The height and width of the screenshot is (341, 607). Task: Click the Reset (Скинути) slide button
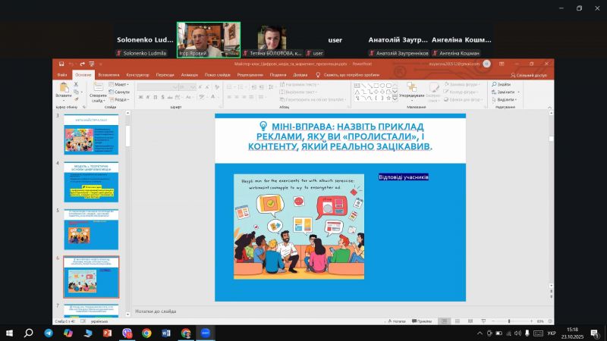tap(121, 92)
